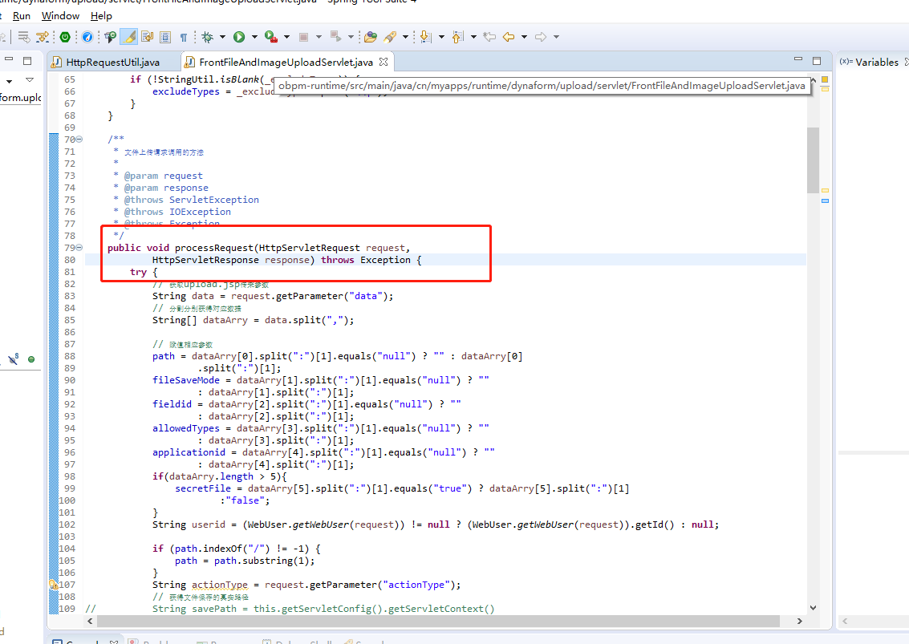
Task: Collapse the Javadoc comment at line 70
Action: (x=79, y=139)
